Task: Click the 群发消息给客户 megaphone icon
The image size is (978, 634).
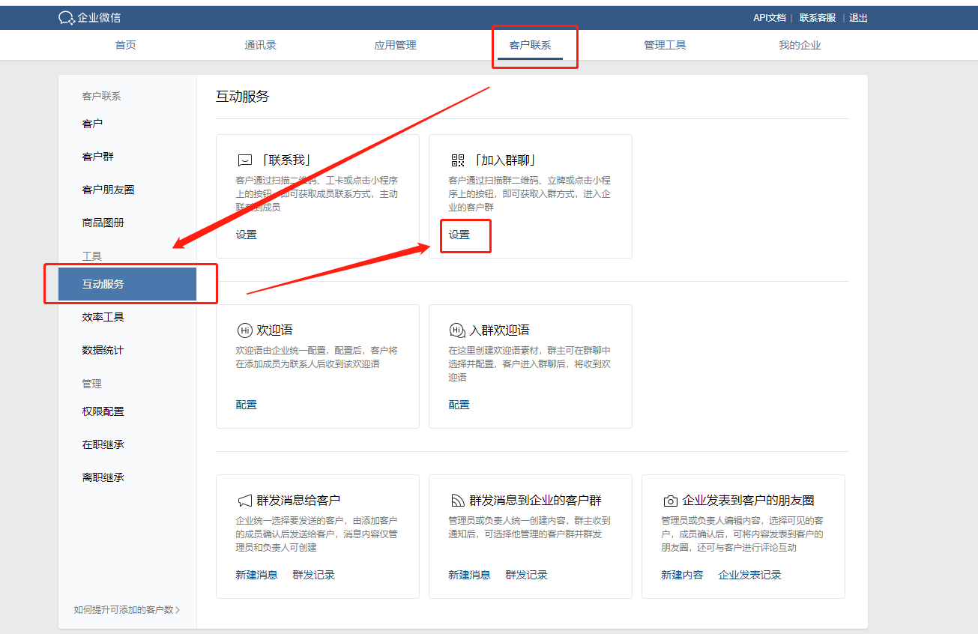Action: coord(244,501)
